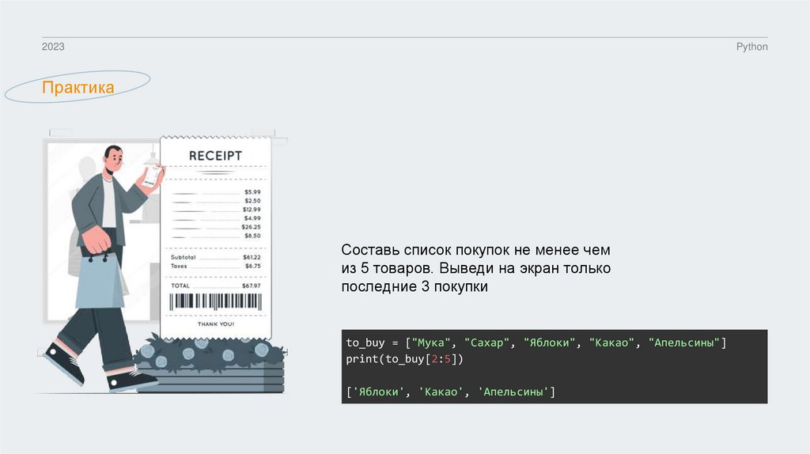Click the 'RECEIPT' title on illustration

tap(215, 156)
